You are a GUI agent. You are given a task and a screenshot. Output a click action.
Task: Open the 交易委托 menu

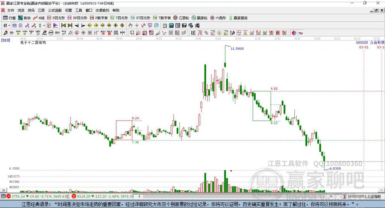click(102, 10)
